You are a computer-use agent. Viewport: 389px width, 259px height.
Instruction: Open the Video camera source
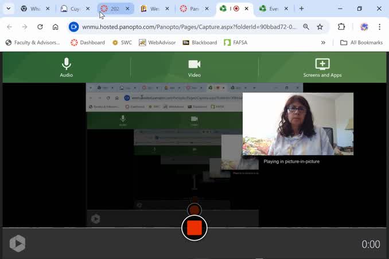tap(194, 64)
